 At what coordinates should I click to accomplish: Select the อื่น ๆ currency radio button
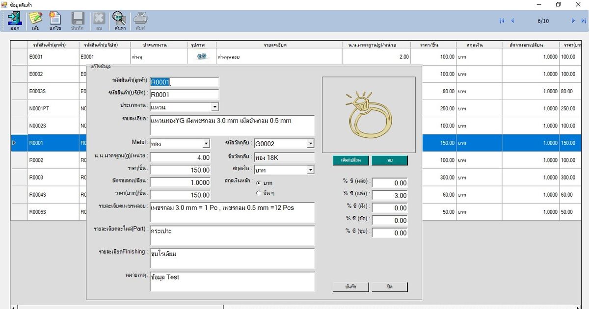tap(259, 193)
